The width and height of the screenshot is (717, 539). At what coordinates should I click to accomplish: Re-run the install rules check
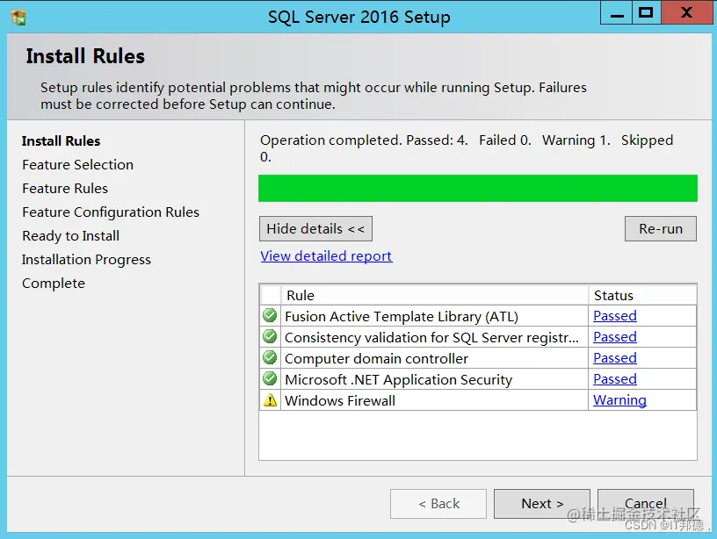coord(660,228)
